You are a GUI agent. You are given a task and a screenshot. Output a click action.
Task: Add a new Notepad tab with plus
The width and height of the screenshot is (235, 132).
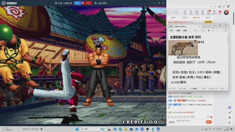204,26
